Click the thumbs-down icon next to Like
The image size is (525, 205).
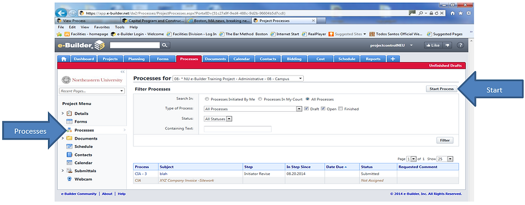tap(447, 45)
